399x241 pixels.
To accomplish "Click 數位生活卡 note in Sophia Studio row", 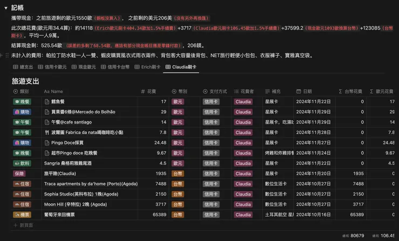I will (276, 194).
